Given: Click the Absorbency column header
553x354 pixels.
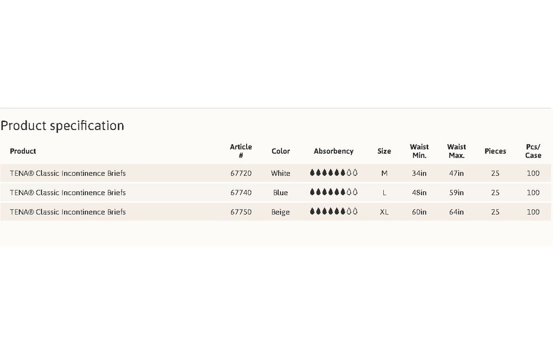Looking at the screenshot, I should point(333,151).
